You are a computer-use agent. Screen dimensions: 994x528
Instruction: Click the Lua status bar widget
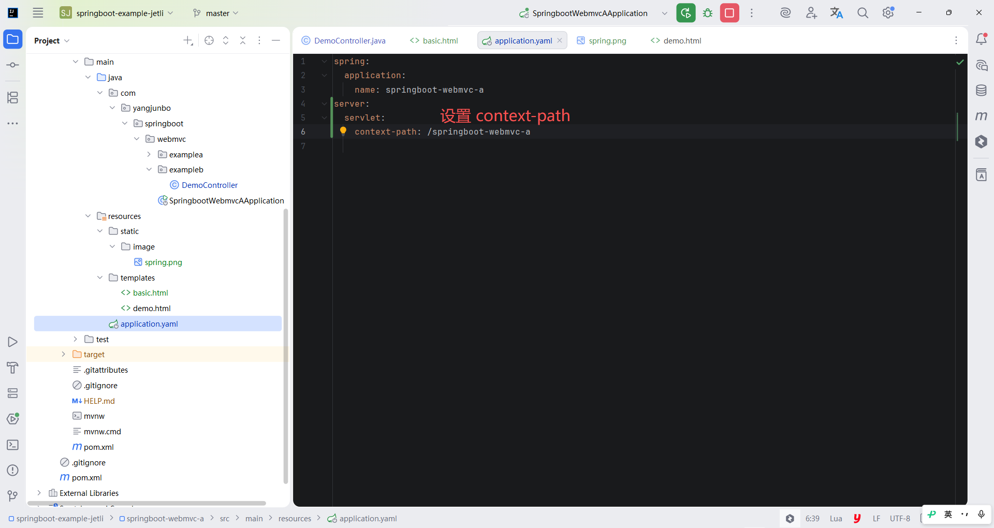point(836,518)
